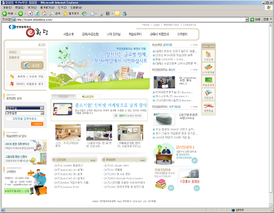Open the DIY furniture course thumbnail
The image size is (274, 213).
(x=68, y=132)
